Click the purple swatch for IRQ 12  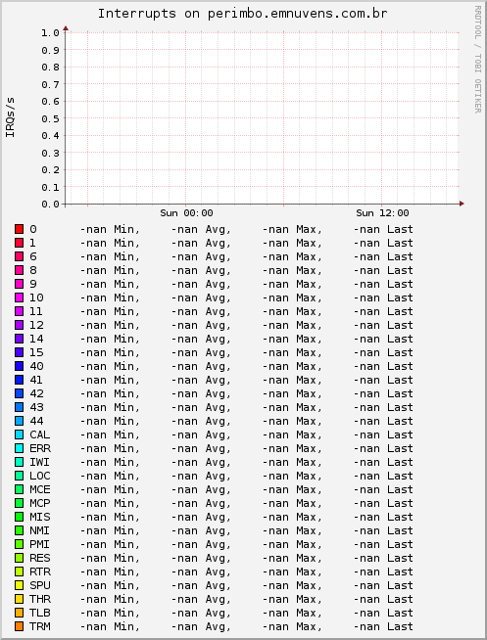point(20,325)
